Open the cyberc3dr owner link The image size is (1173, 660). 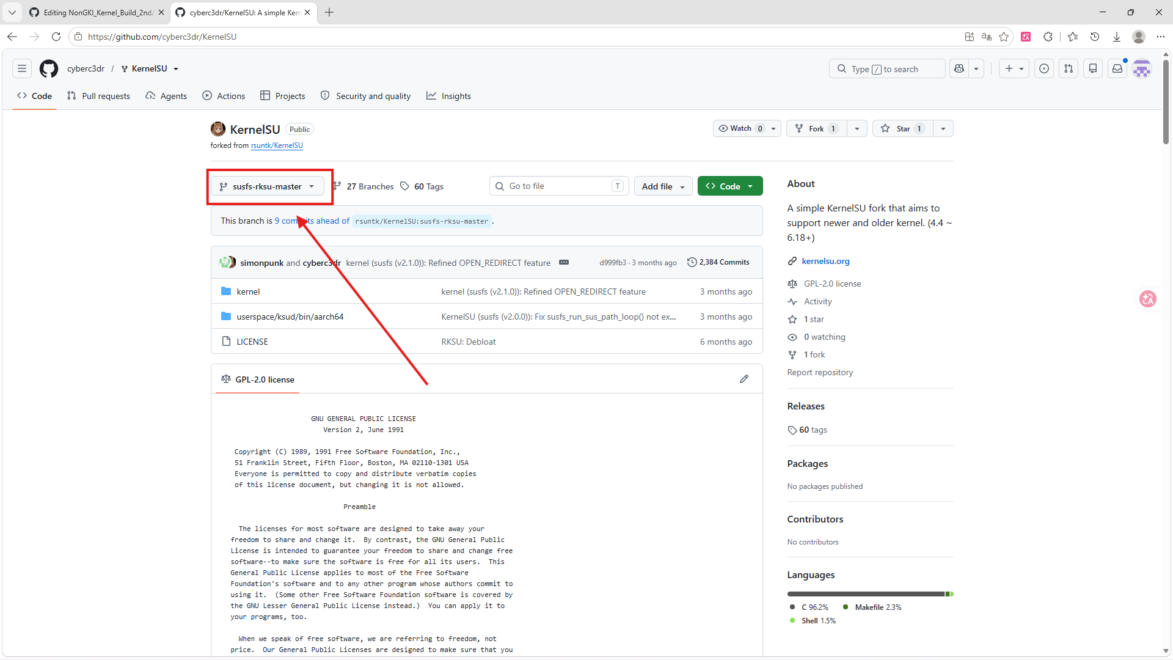[x=86, y=68]
